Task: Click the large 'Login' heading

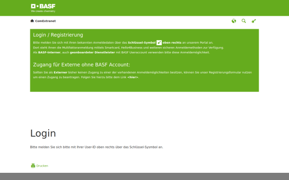Action: coord(43,133)
